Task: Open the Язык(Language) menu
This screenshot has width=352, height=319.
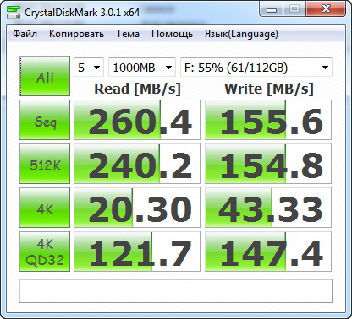Action: click(241, 34)
